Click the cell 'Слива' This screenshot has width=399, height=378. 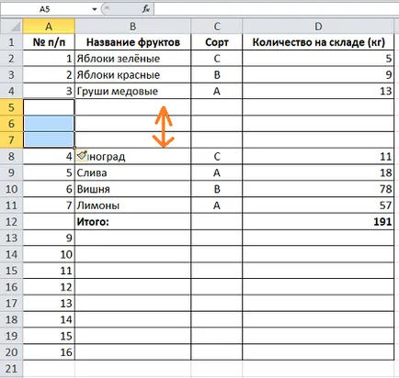132,172
